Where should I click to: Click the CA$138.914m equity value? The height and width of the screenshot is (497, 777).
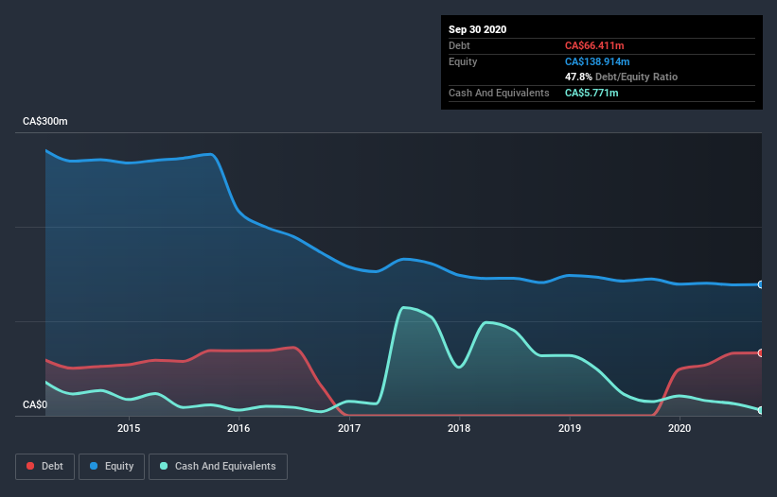click(x=597, y=61)
